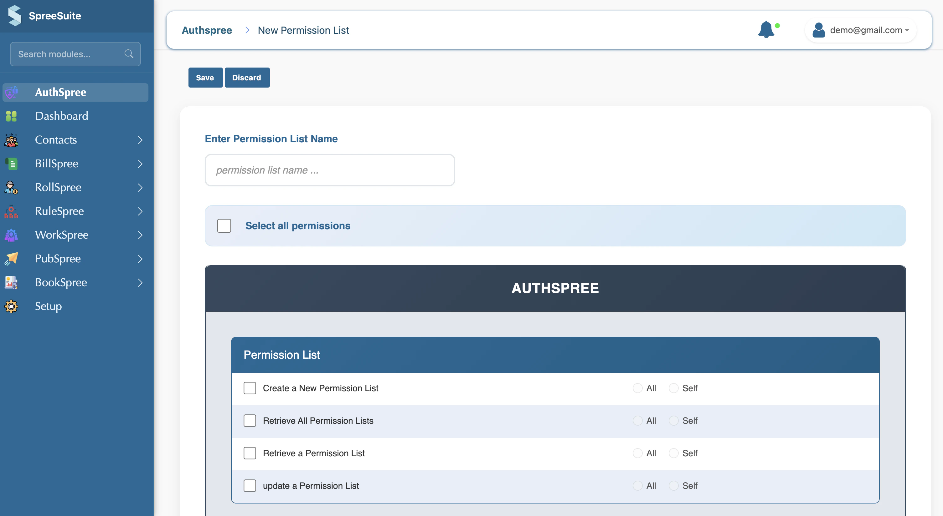
Task: Click the BillSpree invoice icon
Action: 11,164
